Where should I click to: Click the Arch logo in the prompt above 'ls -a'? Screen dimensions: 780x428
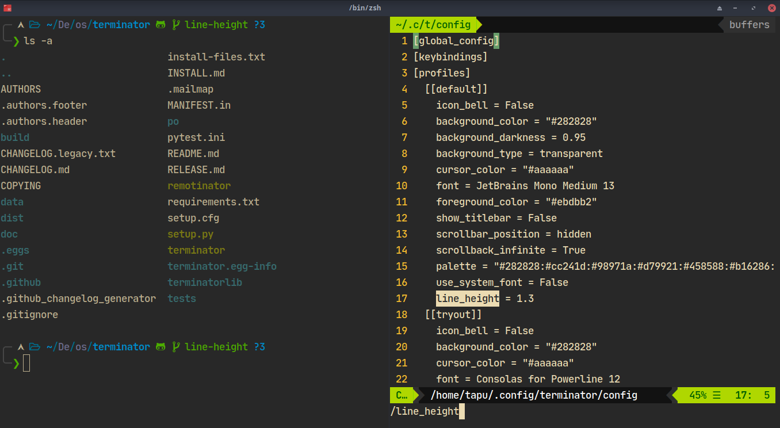tap(21, 25)
